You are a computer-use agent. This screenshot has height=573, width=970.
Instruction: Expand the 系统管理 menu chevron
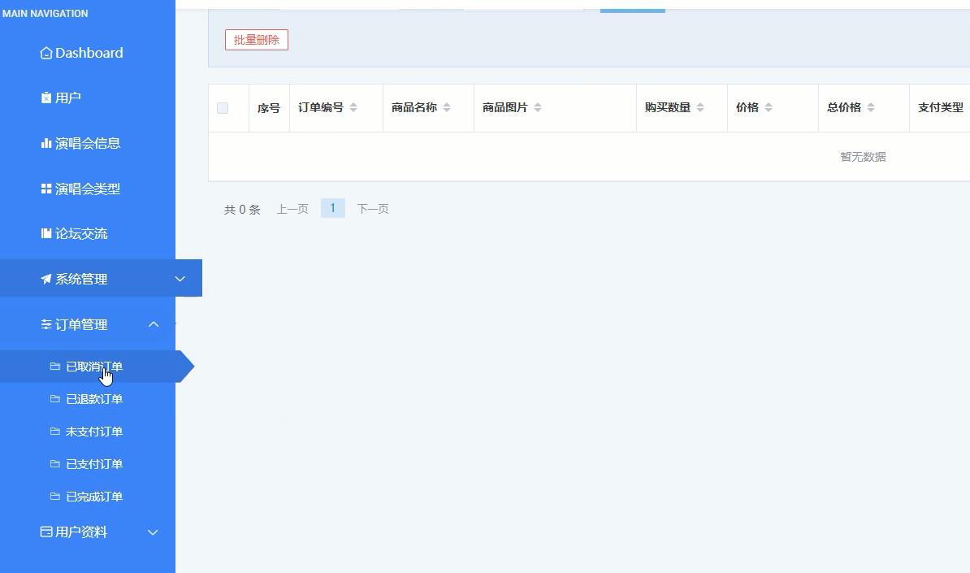pos(180,279)
